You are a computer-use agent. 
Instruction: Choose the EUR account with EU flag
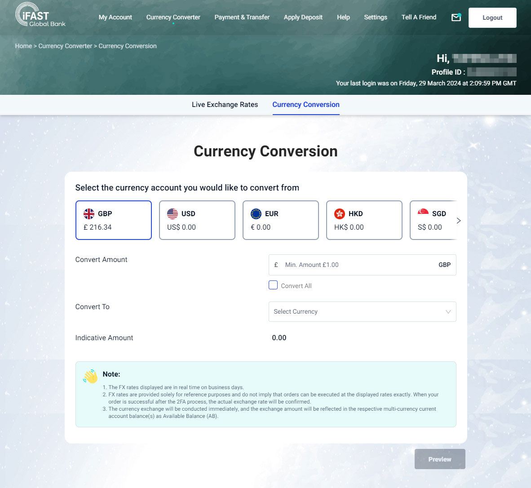click(281, 220)
